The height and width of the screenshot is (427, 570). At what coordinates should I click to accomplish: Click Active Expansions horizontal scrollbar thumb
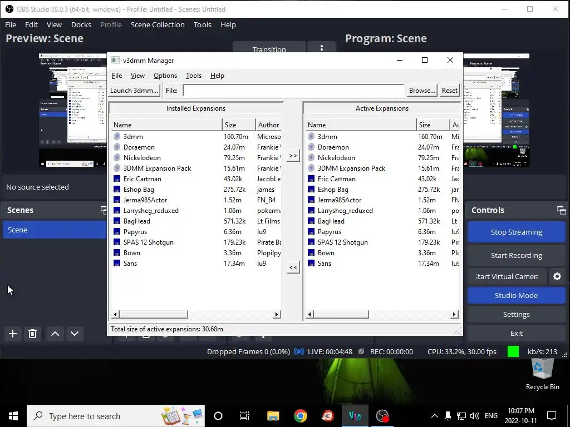click(341, 315)
